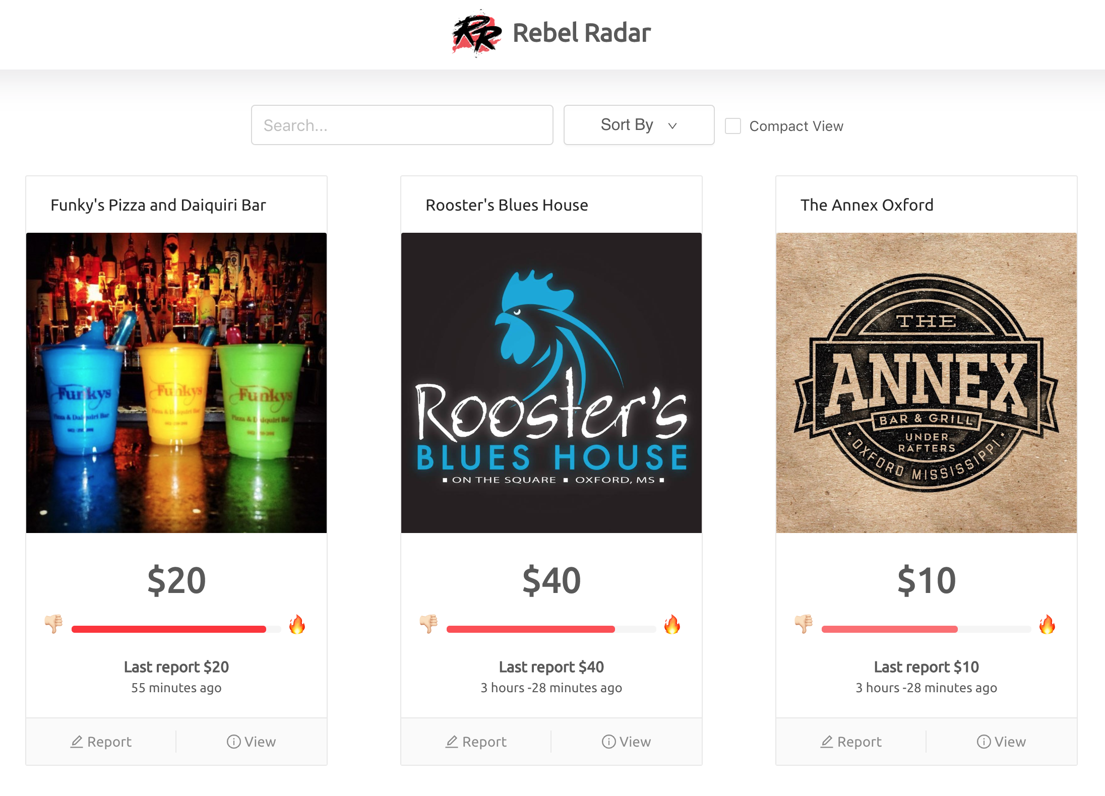This screenshot has height=796, width=1105.
Task: Open the Rooster's Blues House logo thumbnail
Action: tap(551, 383)
